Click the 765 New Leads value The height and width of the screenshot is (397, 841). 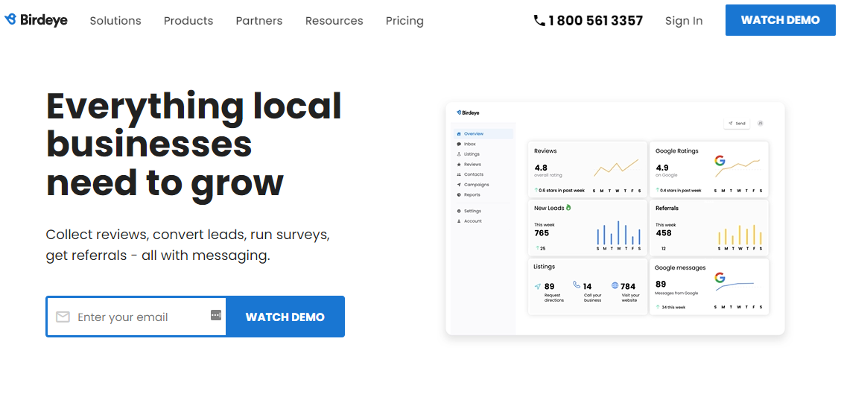click(542, 233)
